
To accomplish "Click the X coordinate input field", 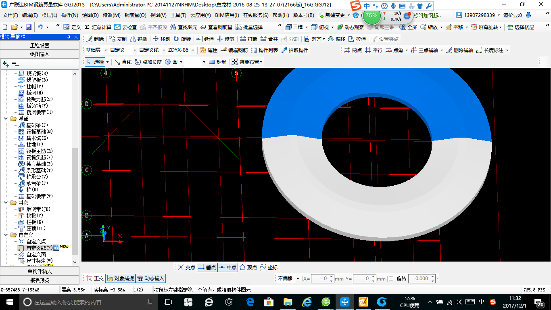I will [322, 279].
